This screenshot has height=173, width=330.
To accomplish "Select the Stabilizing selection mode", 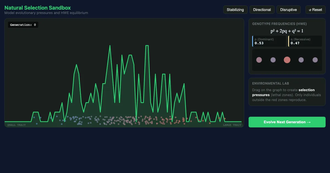I will [x=235, y=10].
